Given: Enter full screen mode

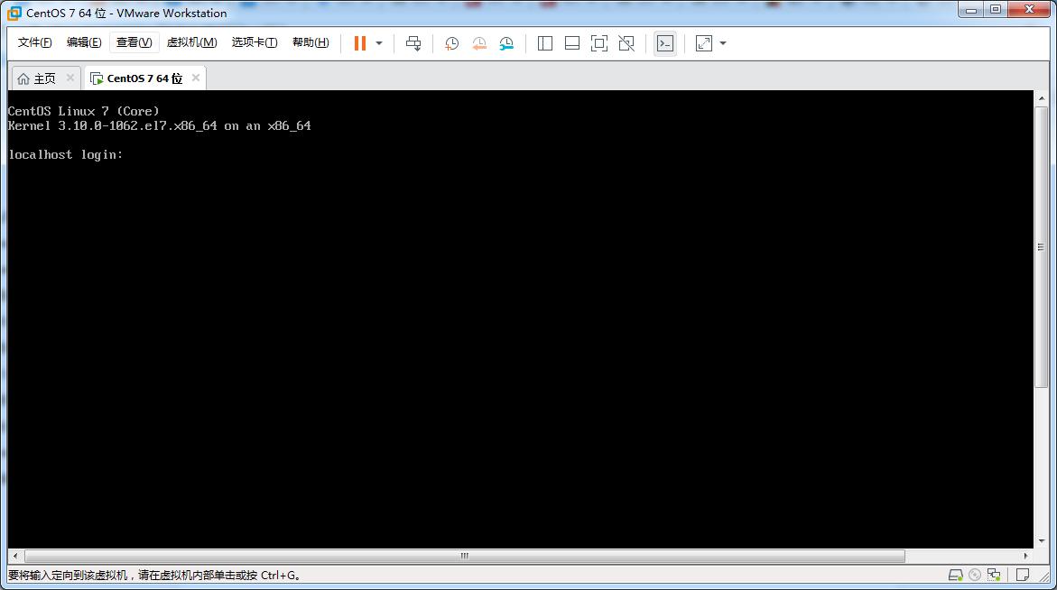Looking at the screenshot, I should pyautogui.click(x=598, y=42).
